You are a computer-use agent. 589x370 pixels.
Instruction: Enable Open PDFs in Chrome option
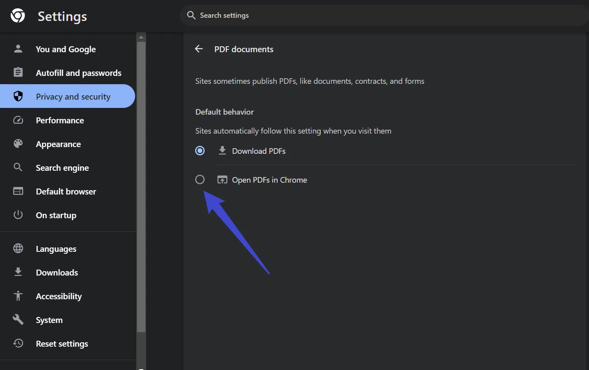click(x=200, y=179)
